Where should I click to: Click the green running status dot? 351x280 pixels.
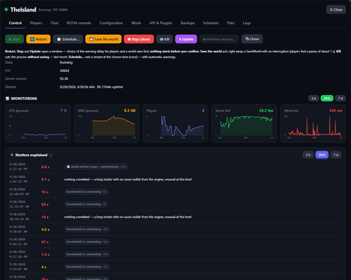[x=6, y=10]
